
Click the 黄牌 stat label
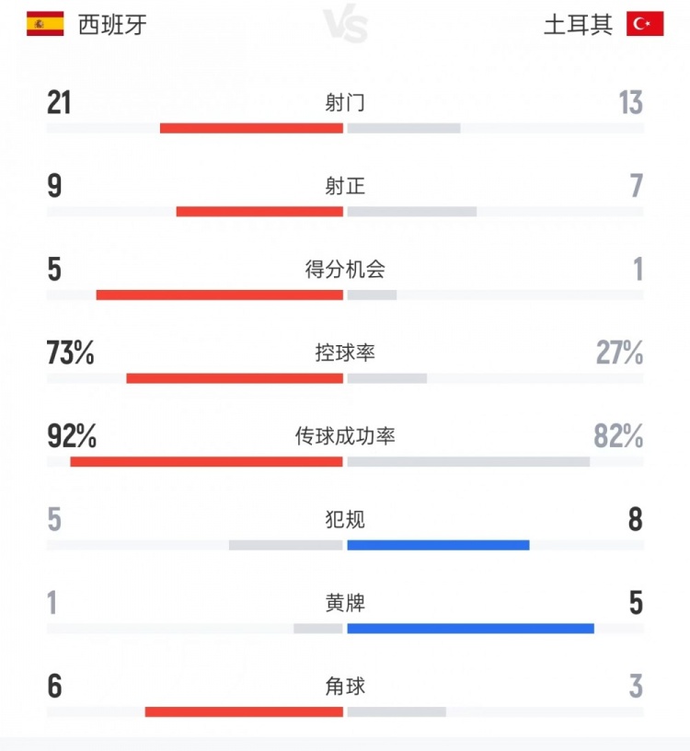click(x=345, y=604)
